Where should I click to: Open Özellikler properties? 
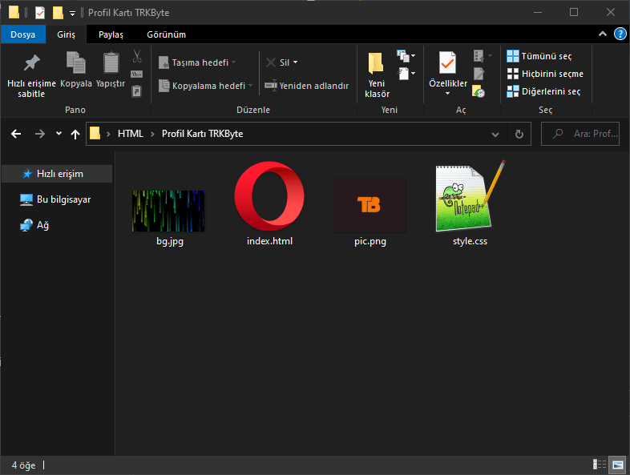[448, 69]
